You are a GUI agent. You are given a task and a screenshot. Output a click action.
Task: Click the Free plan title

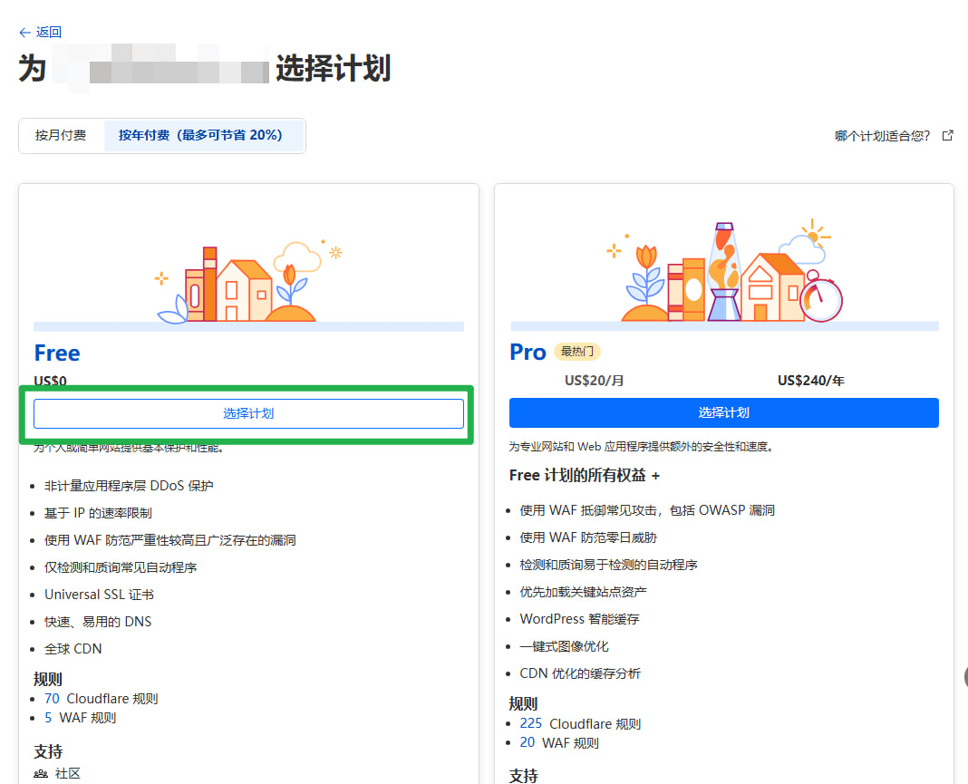point(57,353)
